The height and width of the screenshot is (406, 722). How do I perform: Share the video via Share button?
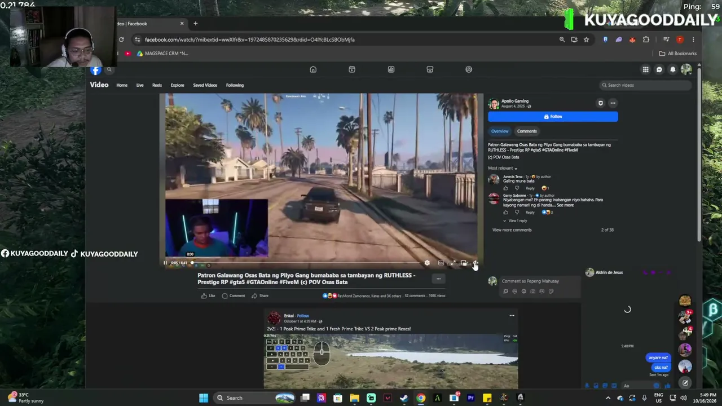(x=260, y=295)
